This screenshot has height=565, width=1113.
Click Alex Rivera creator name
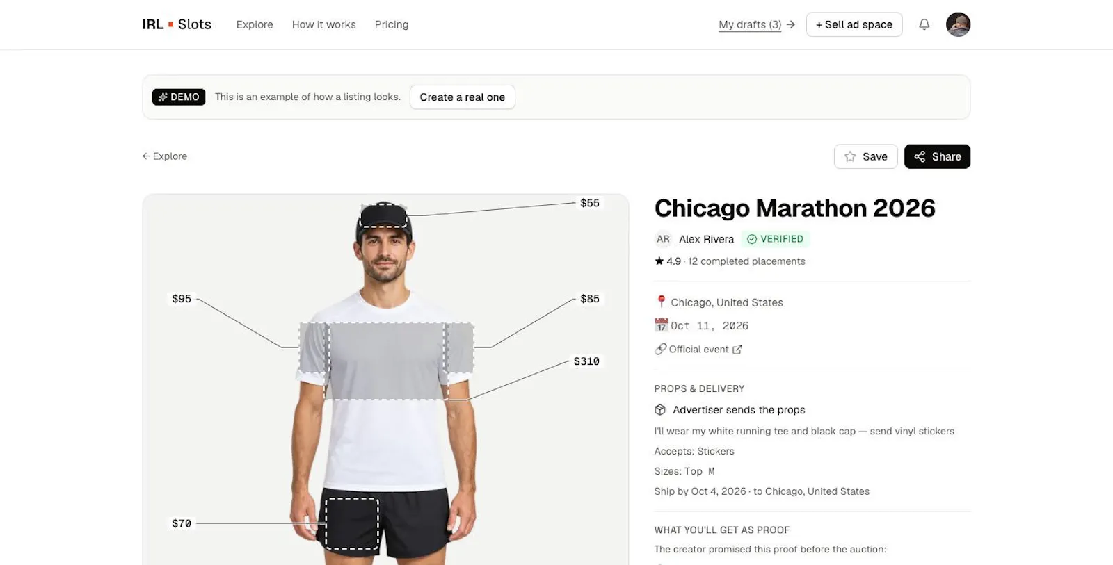[706, 239]
